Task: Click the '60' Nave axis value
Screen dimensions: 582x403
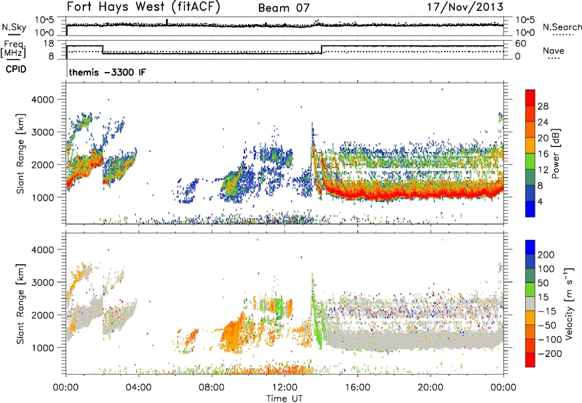Action: (520, 44)
